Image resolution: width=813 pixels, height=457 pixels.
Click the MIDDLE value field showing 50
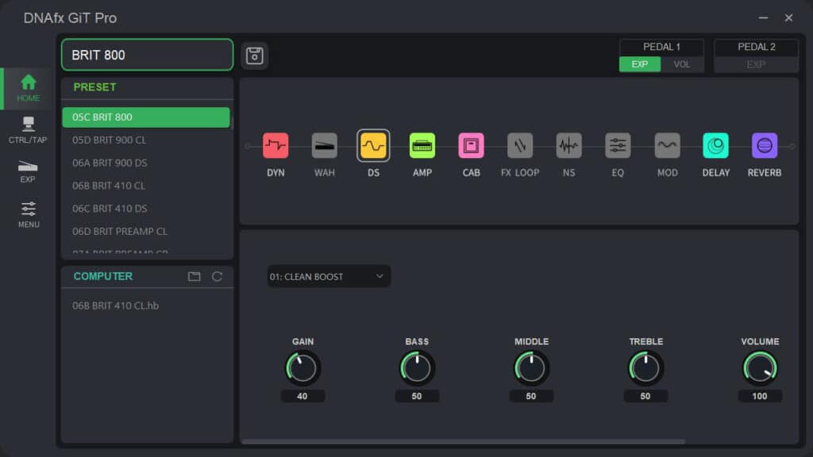pos(531,397)
